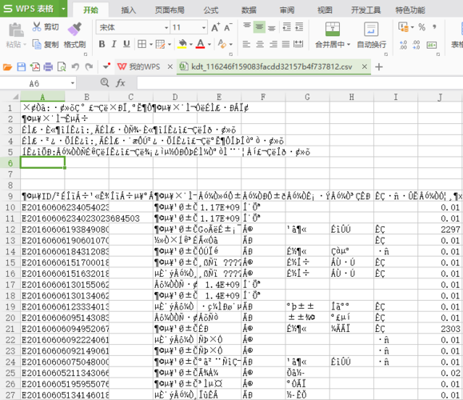Screen dimensions: 463x400
Task: Click the Undo arrow icon
Action: pos(75,67)
